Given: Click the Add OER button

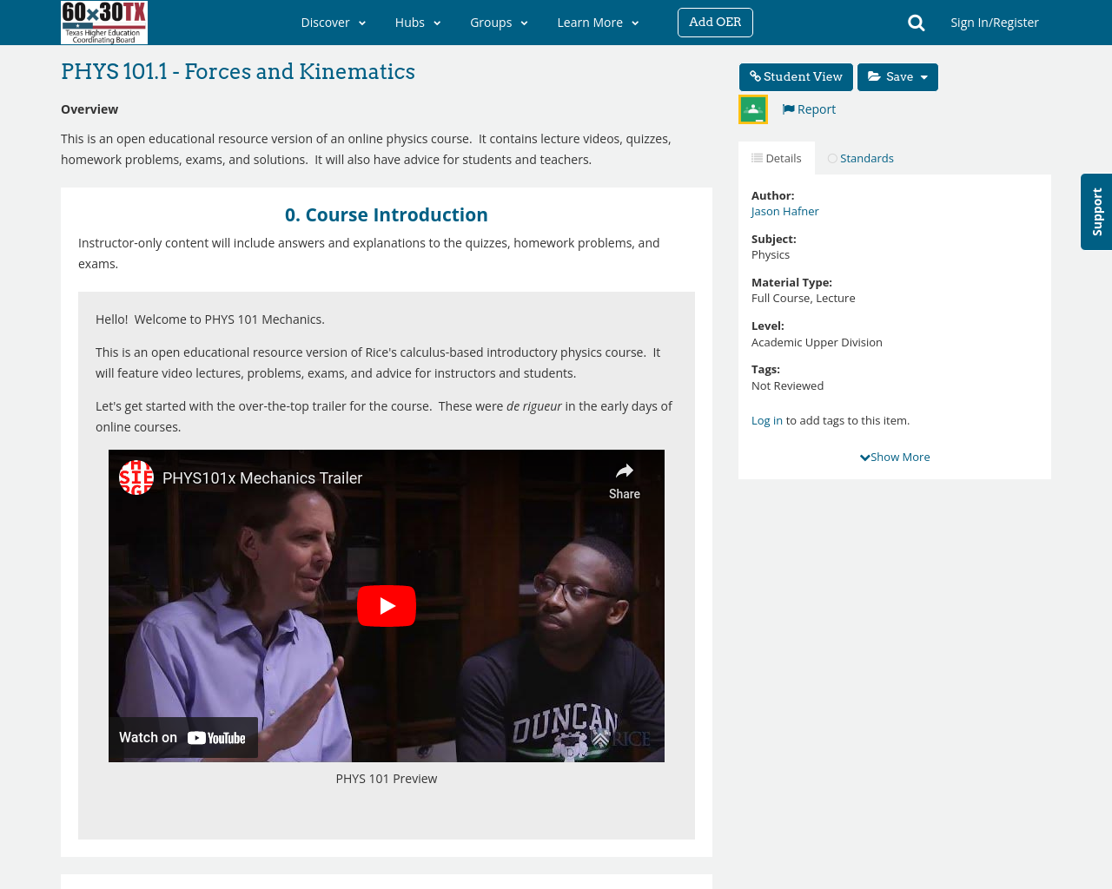Looking at the screenshot, I should (715, 23).
